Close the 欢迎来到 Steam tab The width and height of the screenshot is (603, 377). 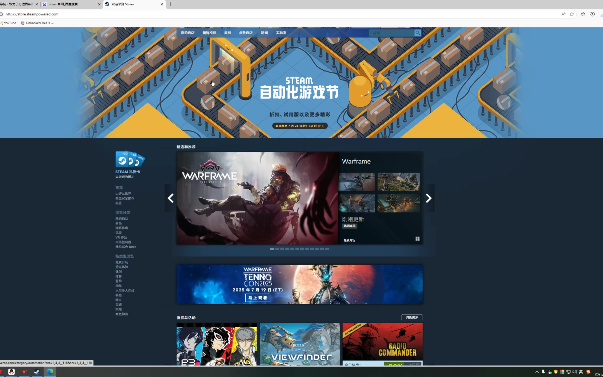tap(162, 4)
